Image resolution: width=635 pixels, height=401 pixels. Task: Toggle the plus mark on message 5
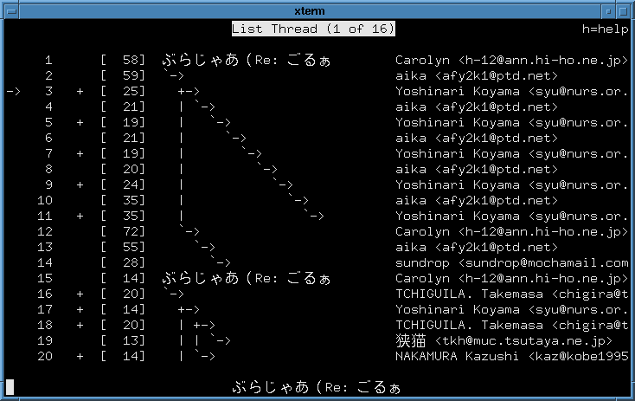80,123
